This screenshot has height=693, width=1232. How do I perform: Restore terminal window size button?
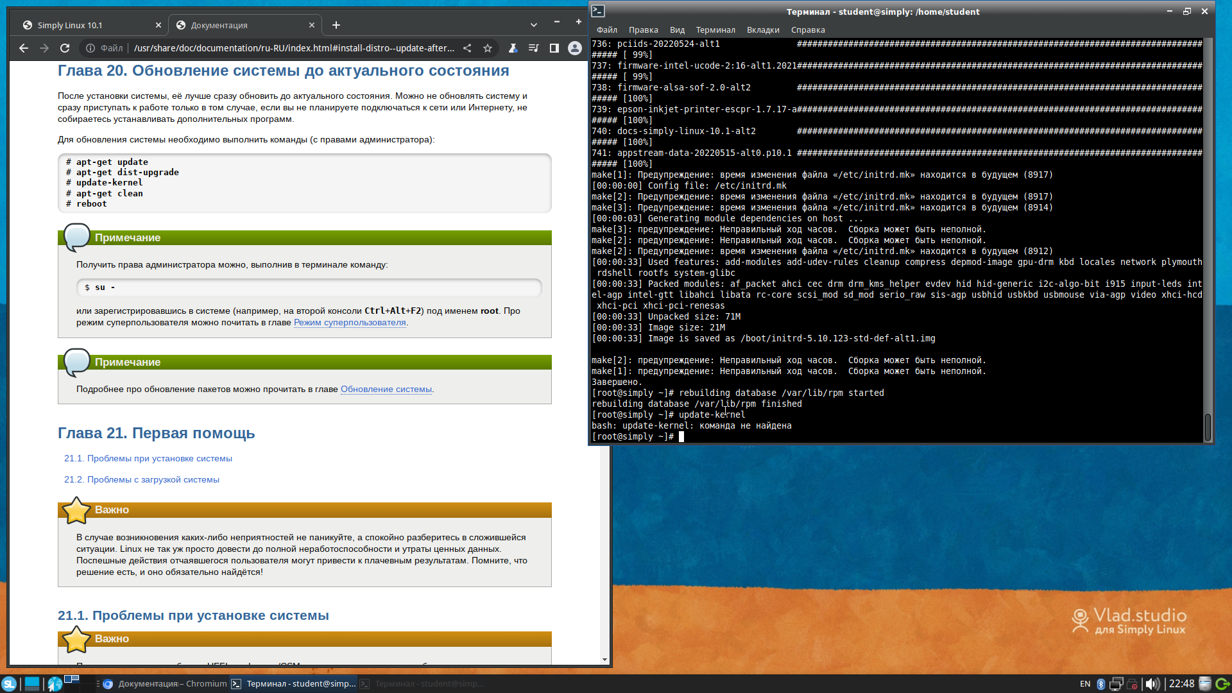pos(1187,11)
